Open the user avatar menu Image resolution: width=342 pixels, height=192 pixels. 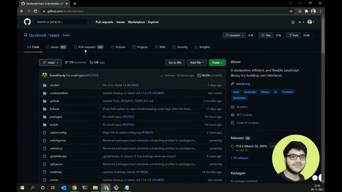311,22
